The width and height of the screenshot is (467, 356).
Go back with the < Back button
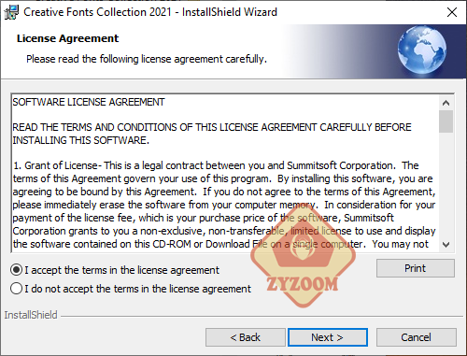click(x=245, y=337)
